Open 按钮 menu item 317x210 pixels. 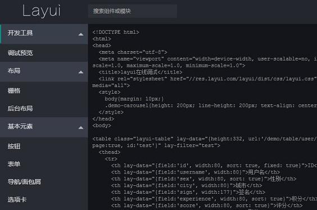click(44, 146)
